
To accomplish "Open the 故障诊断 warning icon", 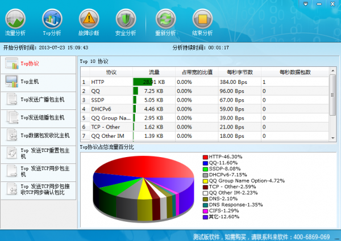I will (89, 19).
